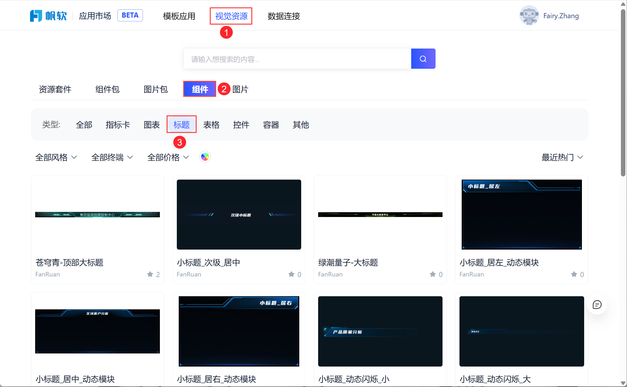Star the 小标题_次级_居中 component
627x387 pixels.
(292, 274)
